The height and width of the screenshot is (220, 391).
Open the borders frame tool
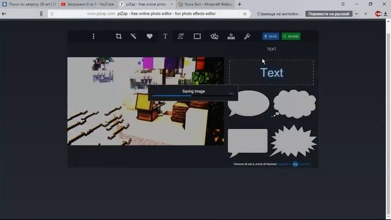pos(197,37)
